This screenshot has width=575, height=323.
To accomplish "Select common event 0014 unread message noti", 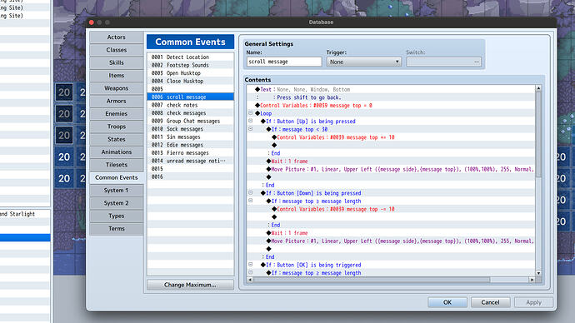I will coord(190,161).
